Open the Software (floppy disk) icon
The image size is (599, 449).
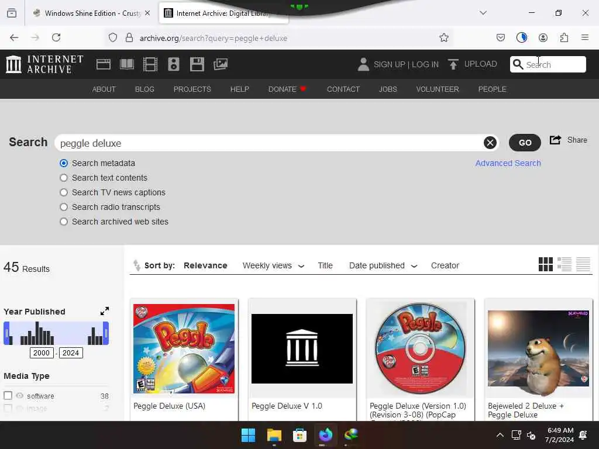coord(197,64)
